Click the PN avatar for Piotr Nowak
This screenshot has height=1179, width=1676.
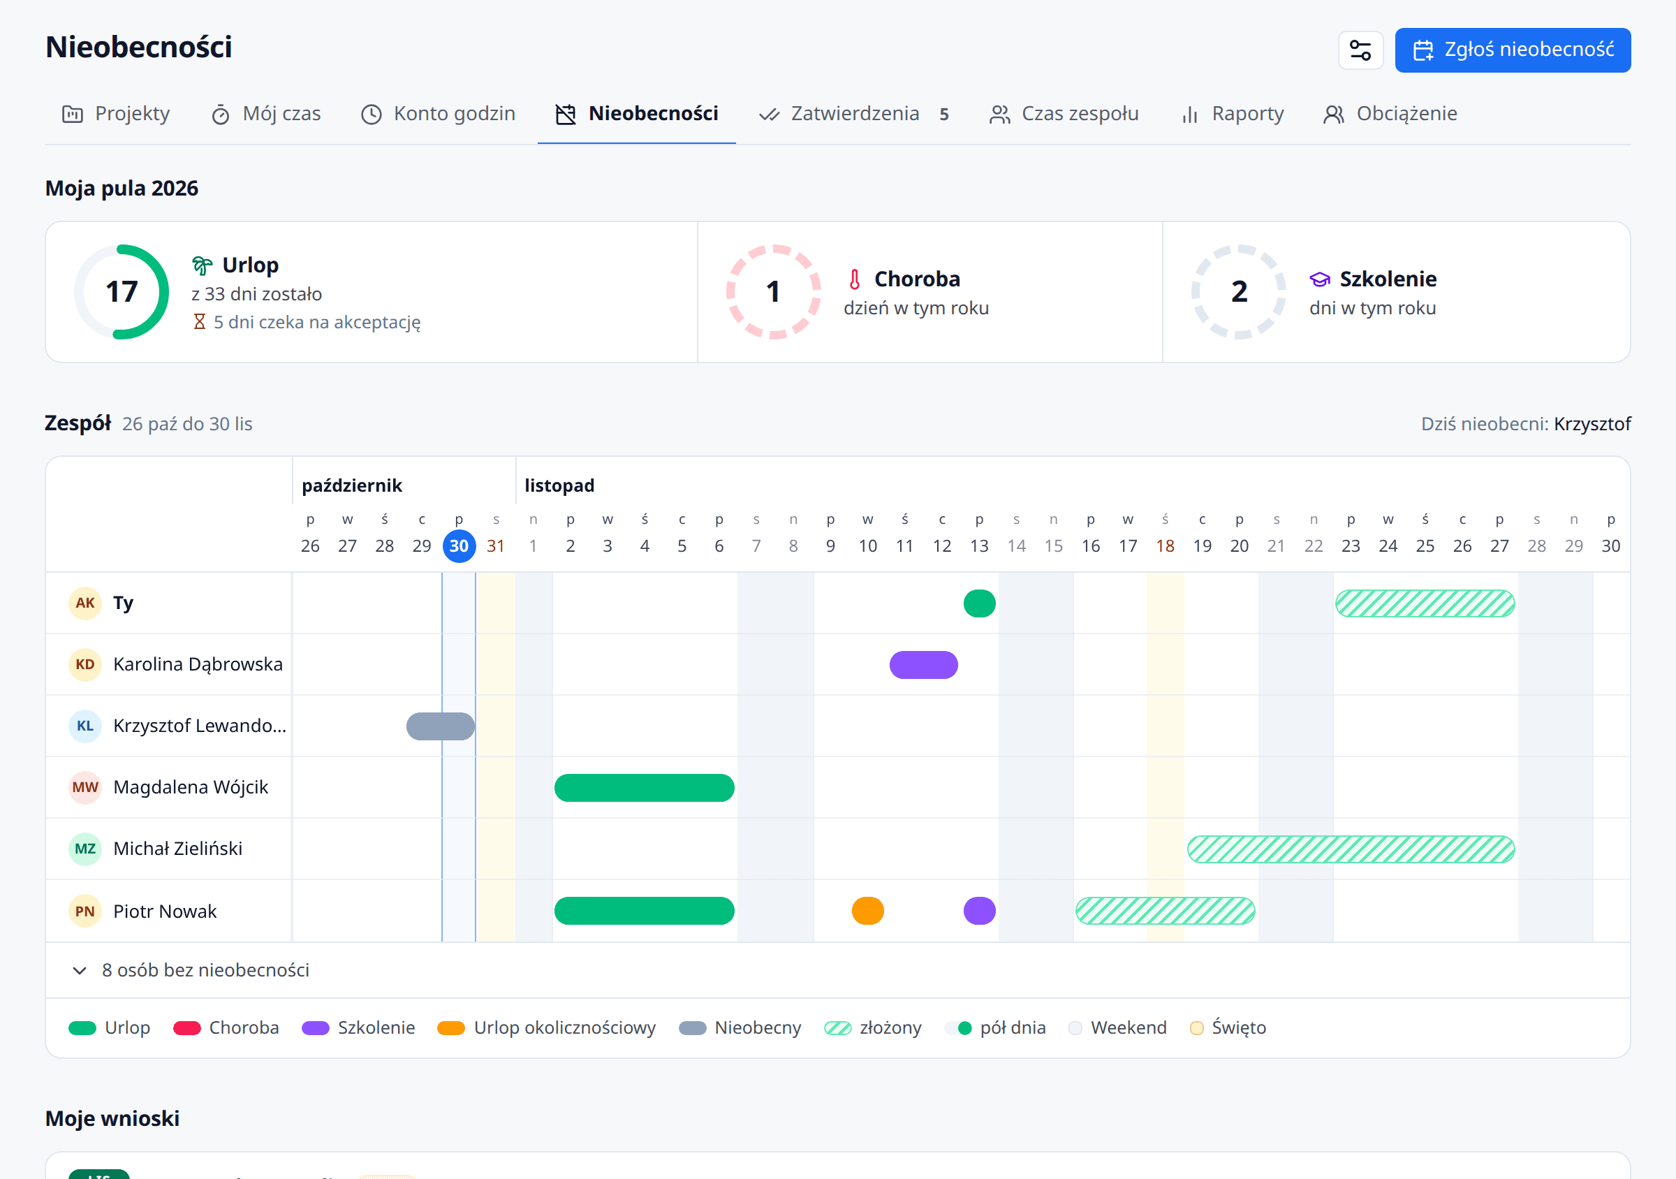(84, 911)
